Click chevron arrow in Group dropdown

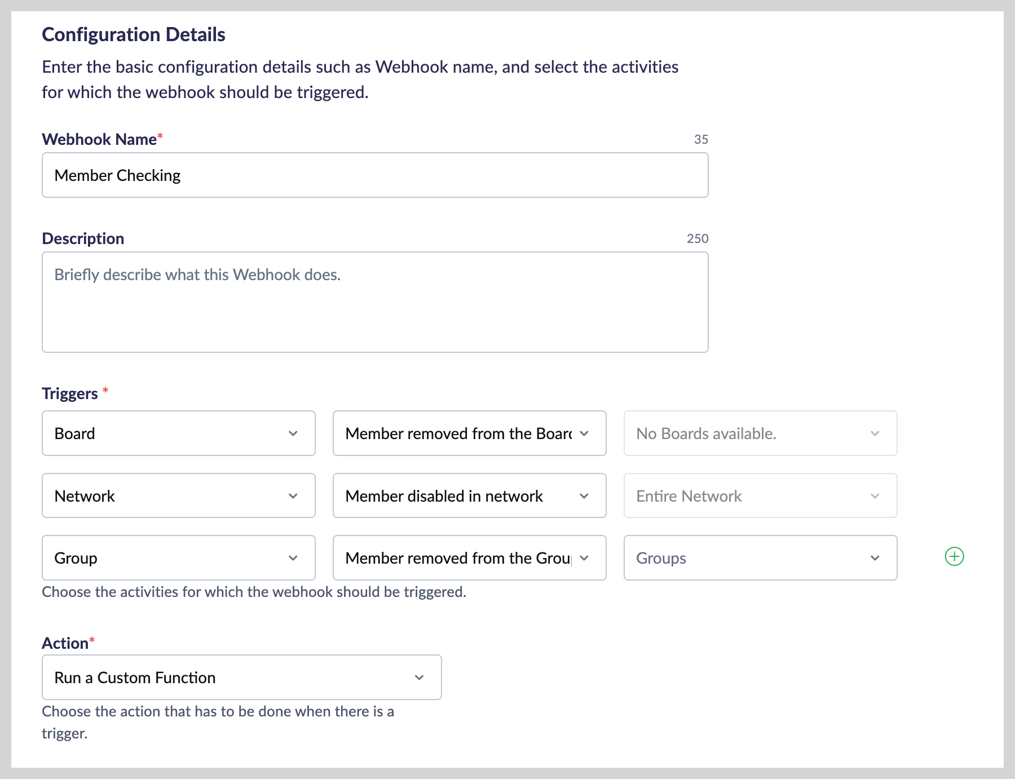[293, 558]
